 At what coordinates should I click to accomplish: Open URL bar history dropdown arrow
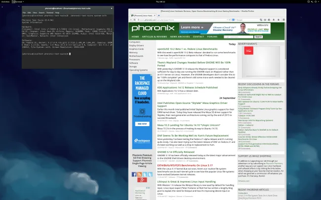227,20
